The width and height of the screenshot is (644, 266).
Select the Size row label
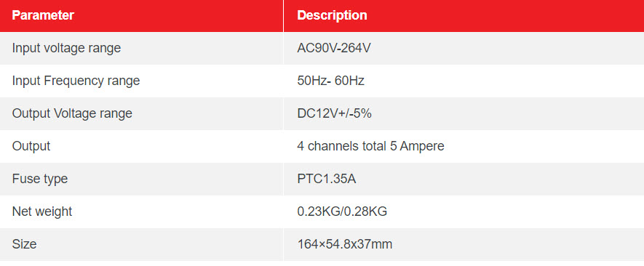pyautogui.click(x=24, y=245)
